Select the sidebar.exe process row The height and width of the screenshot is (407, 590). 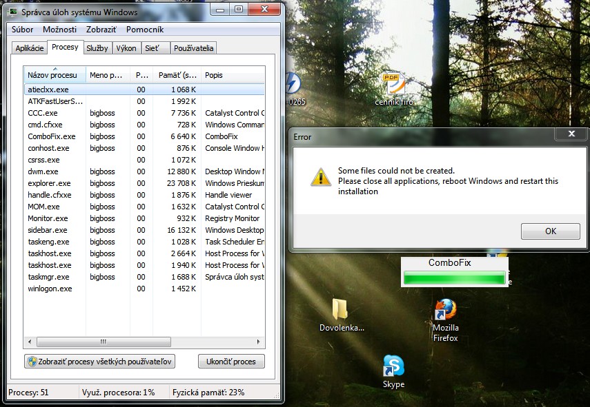[144, 230]
